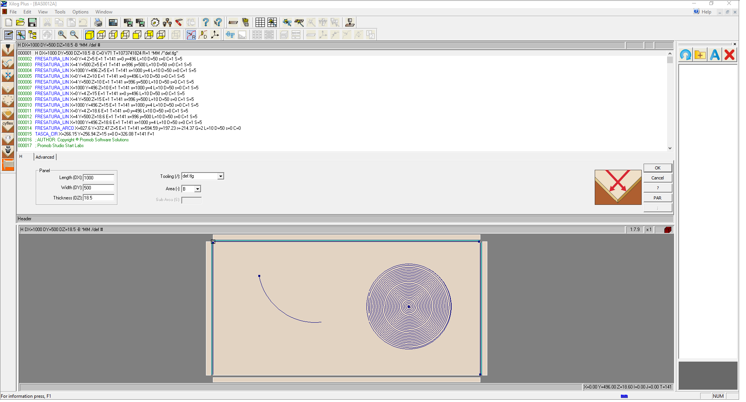Save the program with the floppy disk
The image size is (746, 402).
click(x=32, y=22)
